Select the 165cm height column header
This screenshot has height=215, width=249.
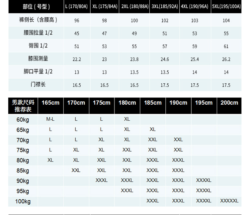50,103
